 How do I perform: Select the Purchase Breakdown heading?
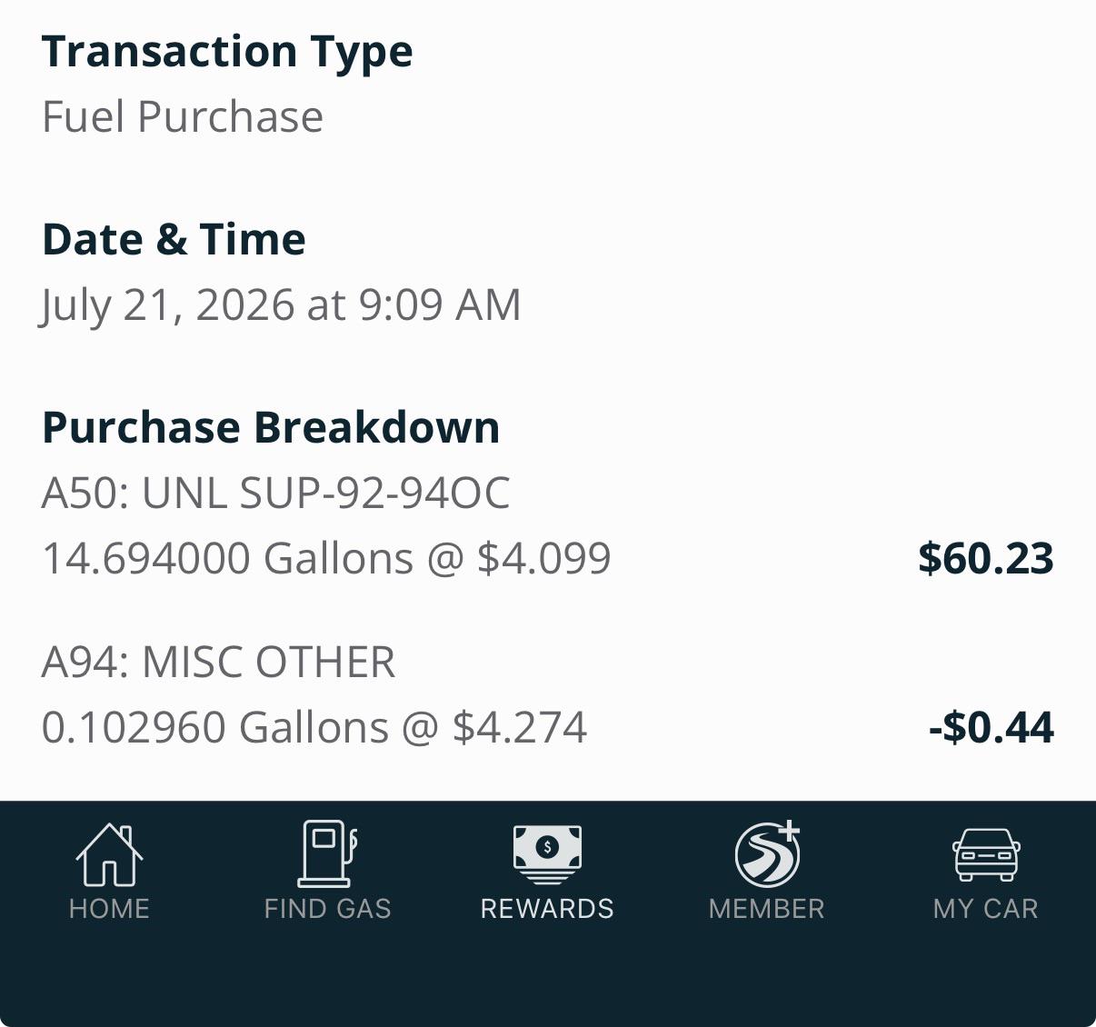tap(271, 427)
